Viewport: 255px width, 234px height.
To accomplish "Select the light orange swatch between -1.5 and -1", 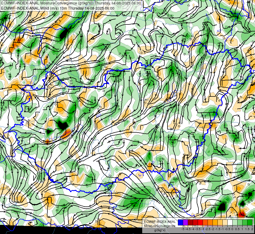I will pos(220,222).
